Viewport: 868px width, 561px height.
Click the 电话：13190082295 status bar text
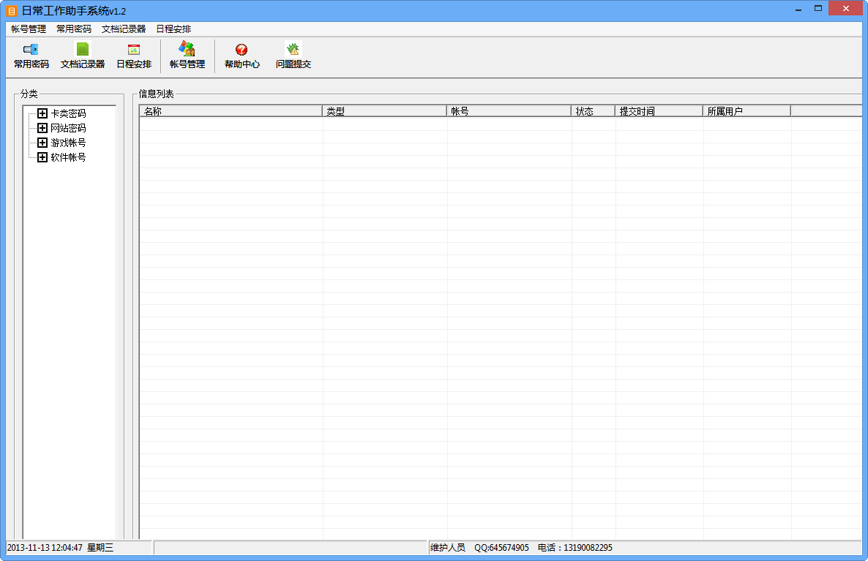pyautogui.click(x=575, y=548)
